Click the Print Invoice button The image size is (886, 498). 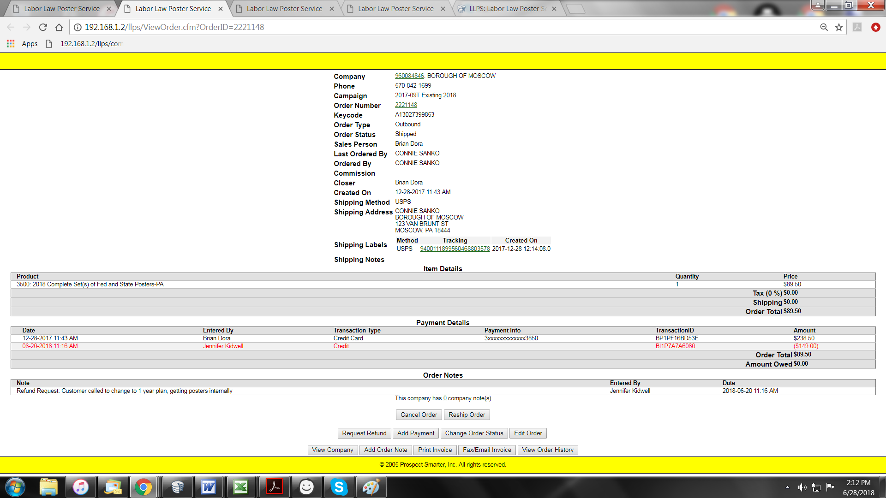(435, 450)
